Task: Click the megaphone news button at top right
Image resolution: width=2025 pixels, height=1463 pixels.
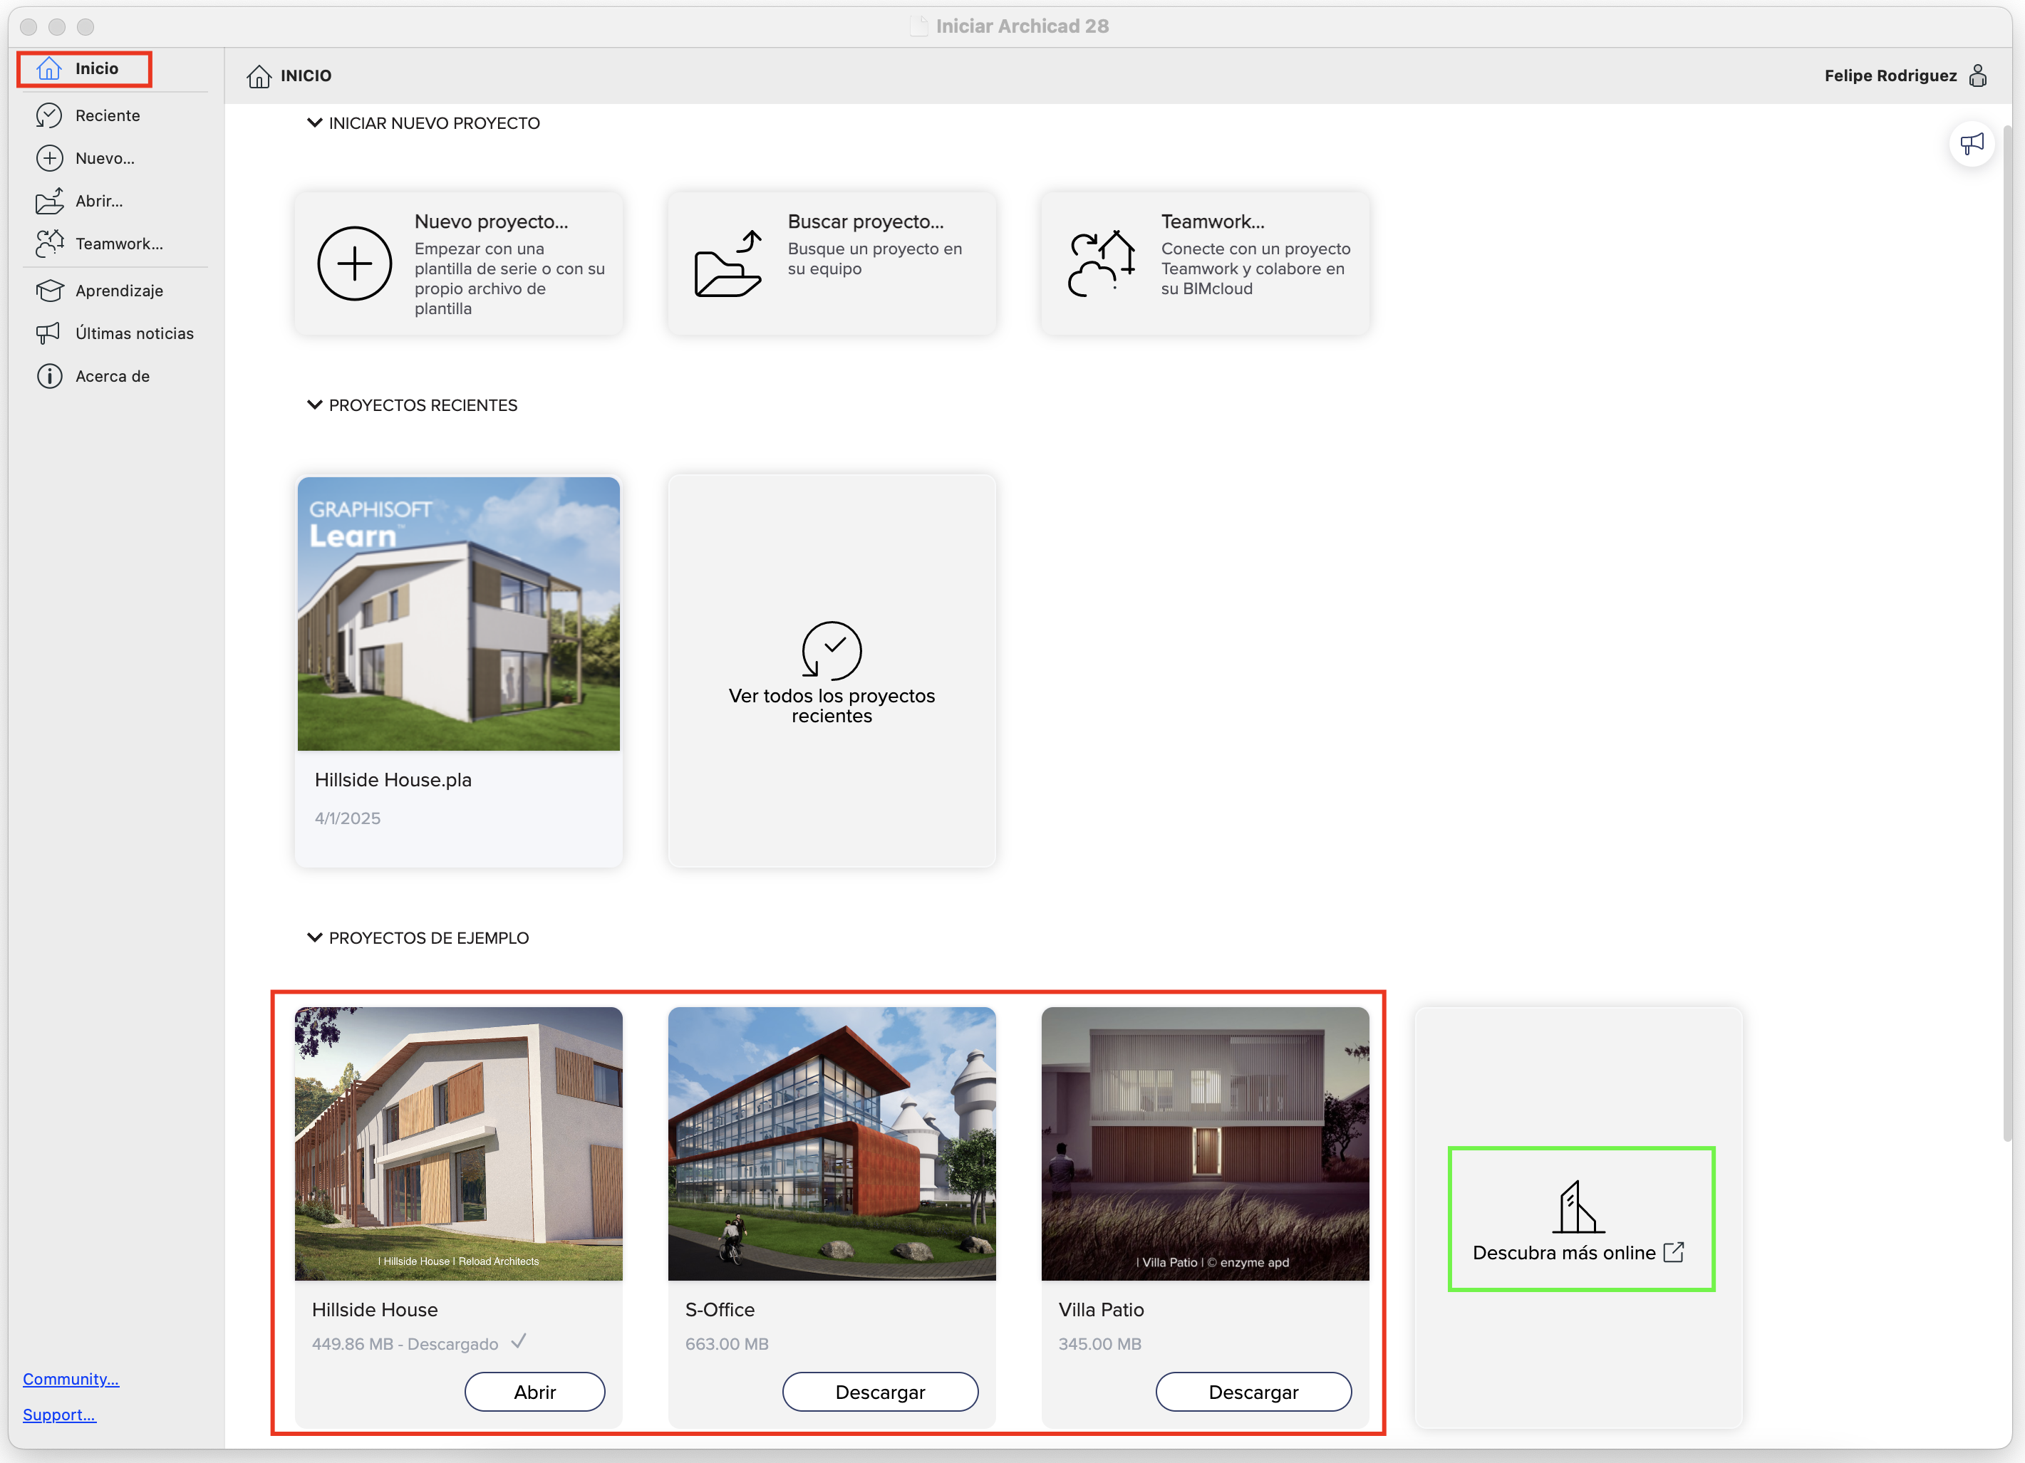Action: point(1971,144)
